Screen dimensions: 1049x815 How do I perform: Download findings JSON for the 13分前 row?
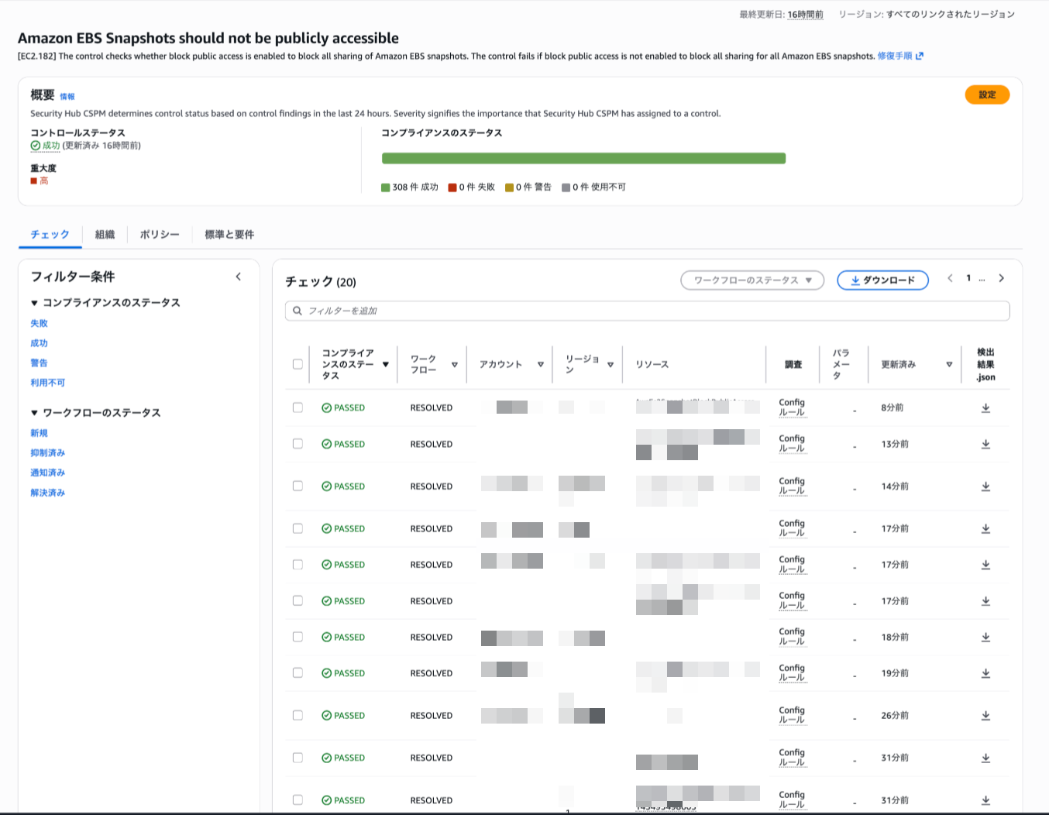[985, 445]
